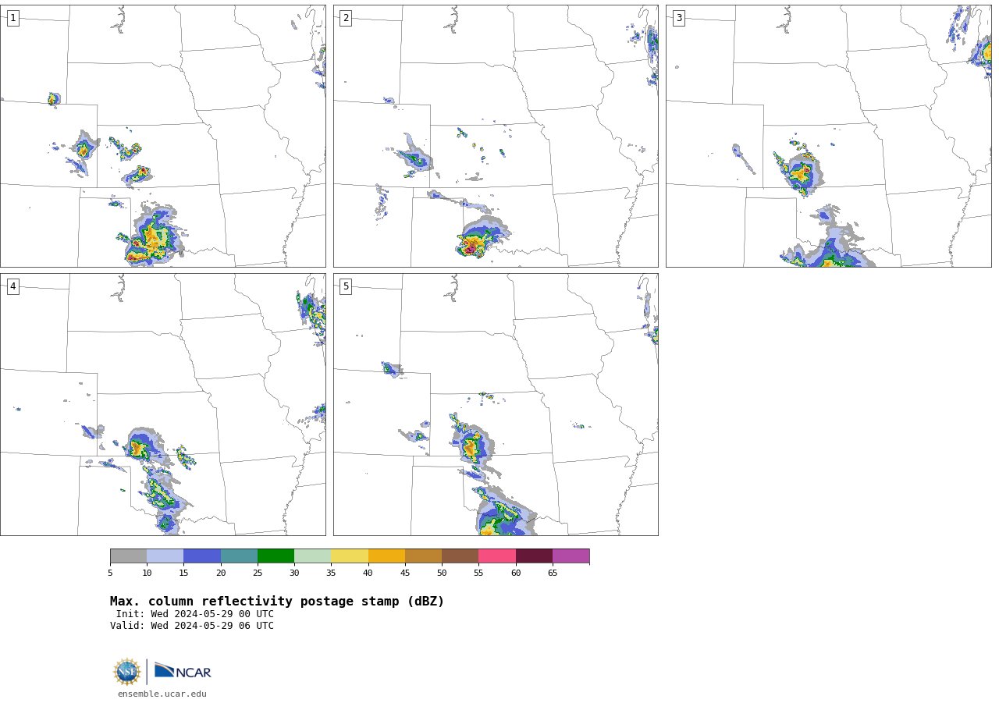Click the Init: Wed 2024-05-29 00 UTC line
Screen dimensions: 999x703
click(195, 614)
